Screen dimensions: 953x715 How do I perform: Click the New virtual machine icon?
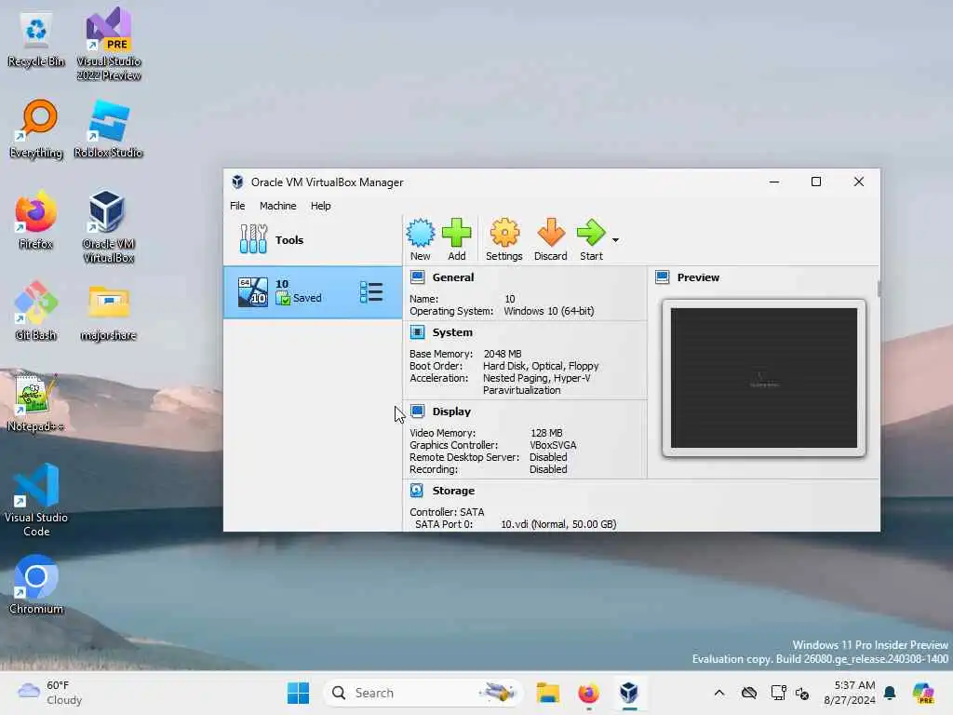[x=420, y=233]
